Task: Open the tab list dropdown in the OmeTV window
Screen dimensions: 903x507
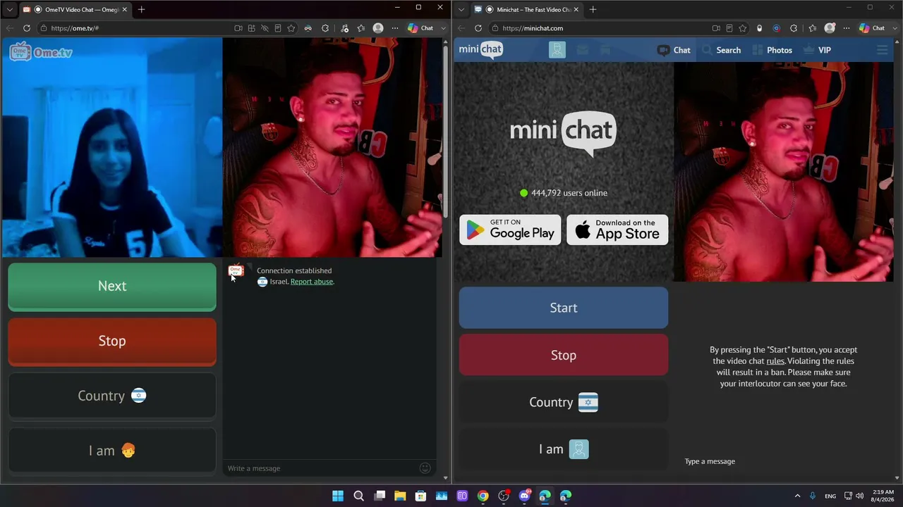Action: (x=9, y=9)
